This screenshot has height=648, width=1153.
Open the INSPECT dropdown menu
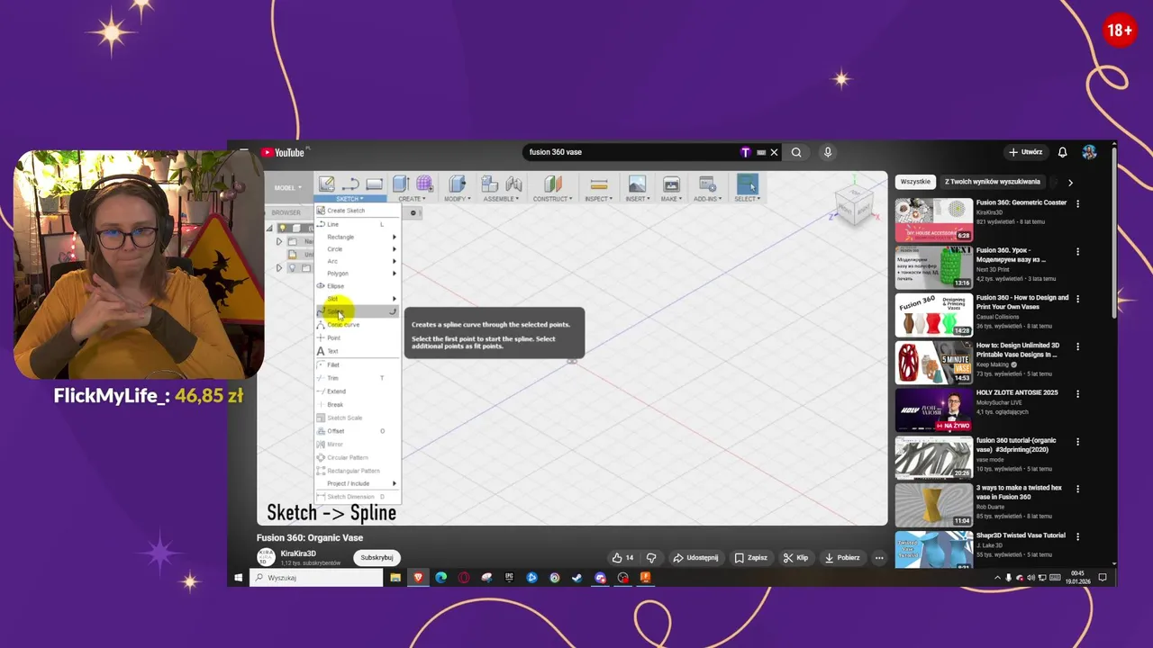point(598,199)
